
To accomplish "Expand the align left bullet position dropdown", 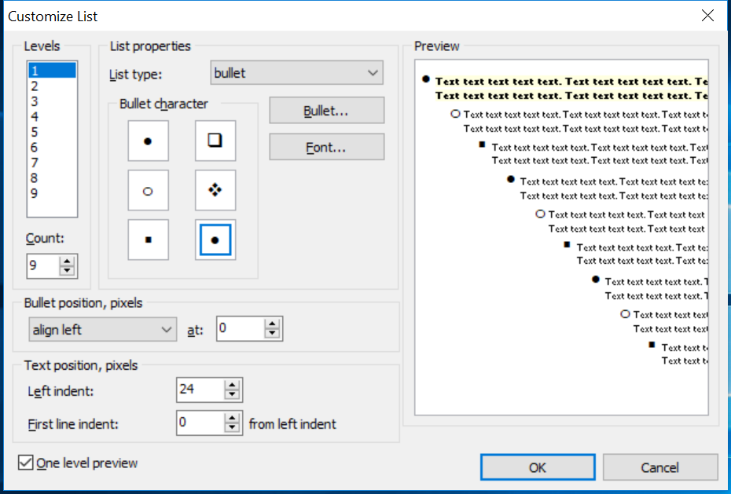I will pos(102,330).
